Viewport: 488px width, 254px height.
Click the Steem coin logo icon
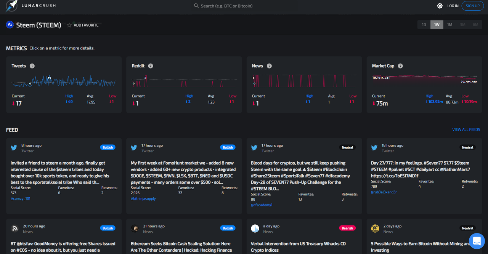coord(10,25)
